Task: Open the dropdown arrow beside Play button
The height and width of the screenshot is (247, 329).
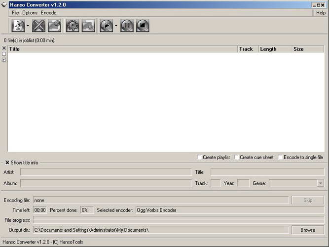Action: coord(116,26)
